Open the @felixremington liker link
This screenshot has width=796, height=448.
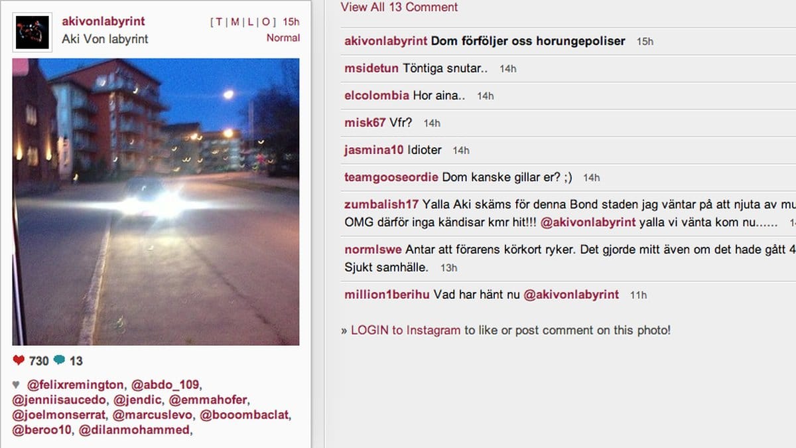75,384
